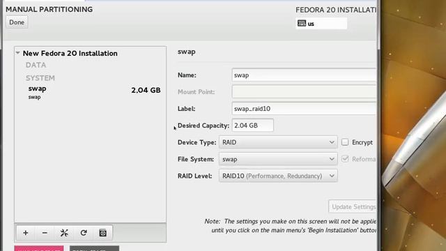Open the RAID Level RAID10 dropdown
Screen dimensions: 446x251
click(278, 176)
